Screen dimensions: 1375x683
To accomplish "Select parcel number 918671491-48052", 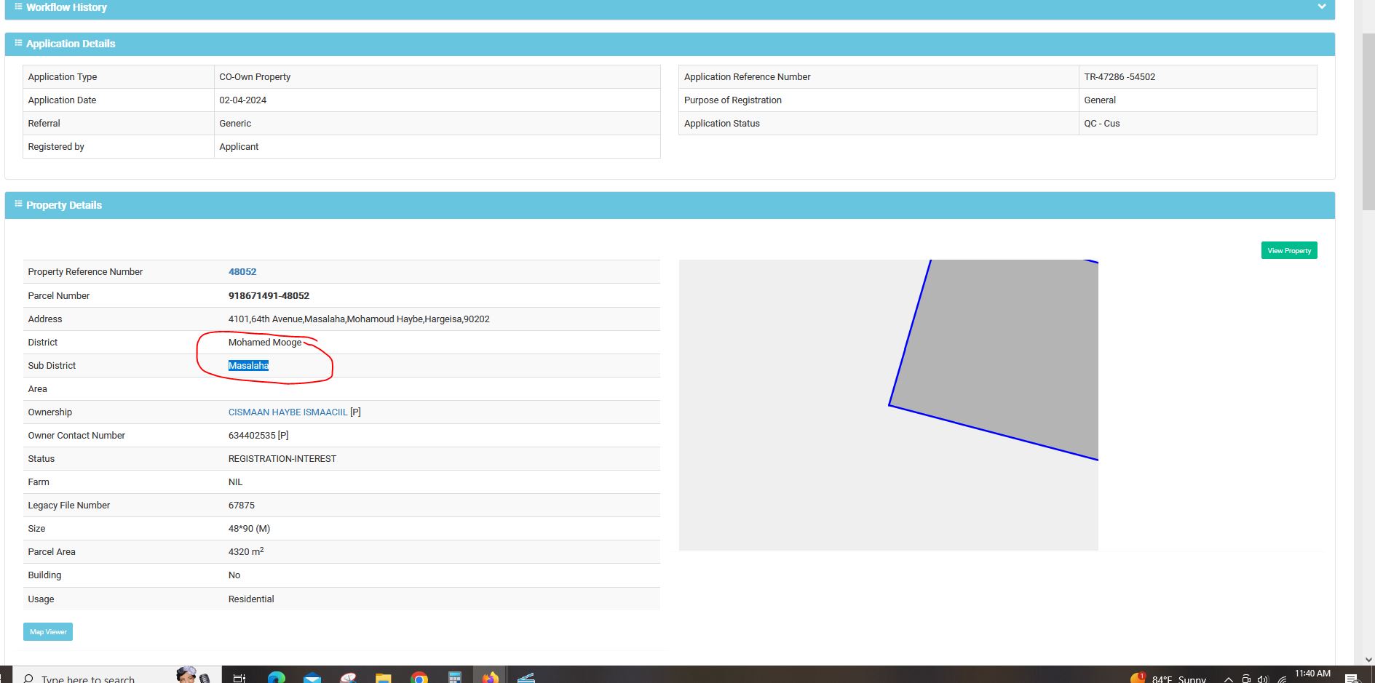I will (x=269, y=295).
